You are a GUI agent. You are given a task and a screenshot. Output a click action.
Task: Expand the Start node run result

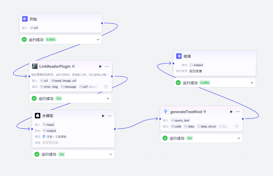[98, 39]
